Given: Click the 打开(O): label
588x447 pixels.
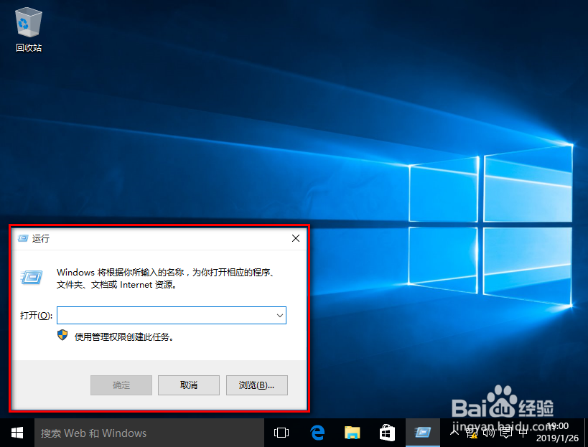Looking at the screenshot, I should [36, 316].
